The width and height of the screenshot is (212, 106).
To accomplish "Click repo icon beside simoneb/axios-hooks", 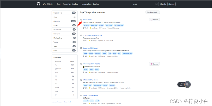I will coord(81,64).
